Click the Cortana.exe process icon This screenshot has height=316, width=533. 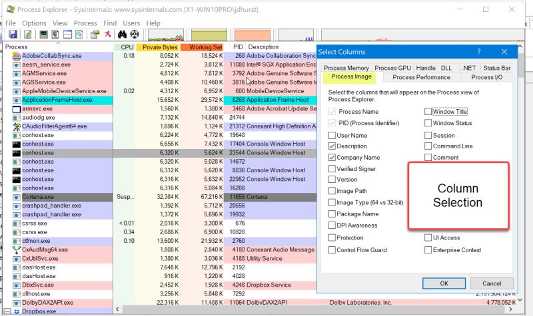(x=16, y=197)
